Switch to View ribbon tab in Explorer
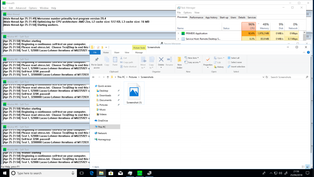This screenshot has width=314, height=177. pos(127,52)
